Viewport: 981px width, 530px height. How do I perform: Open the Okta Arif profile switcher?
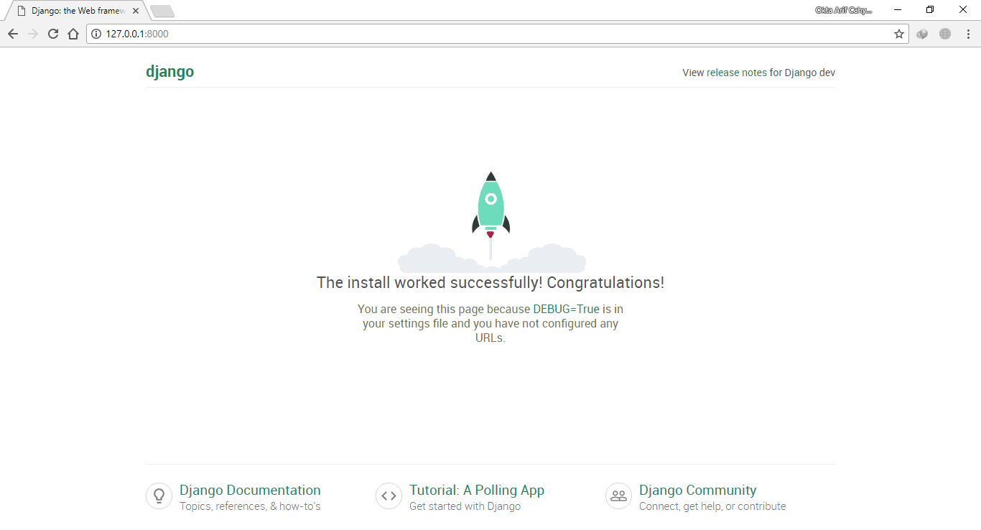pos(843,10)
